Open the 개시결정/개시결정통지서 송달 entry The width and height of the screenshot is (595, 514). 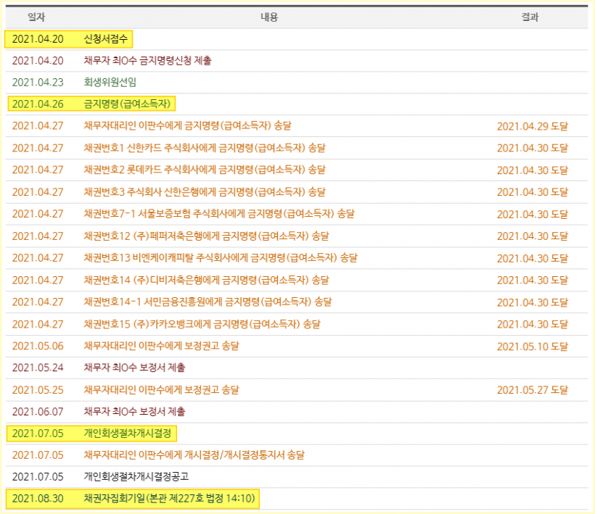point(194,455)
